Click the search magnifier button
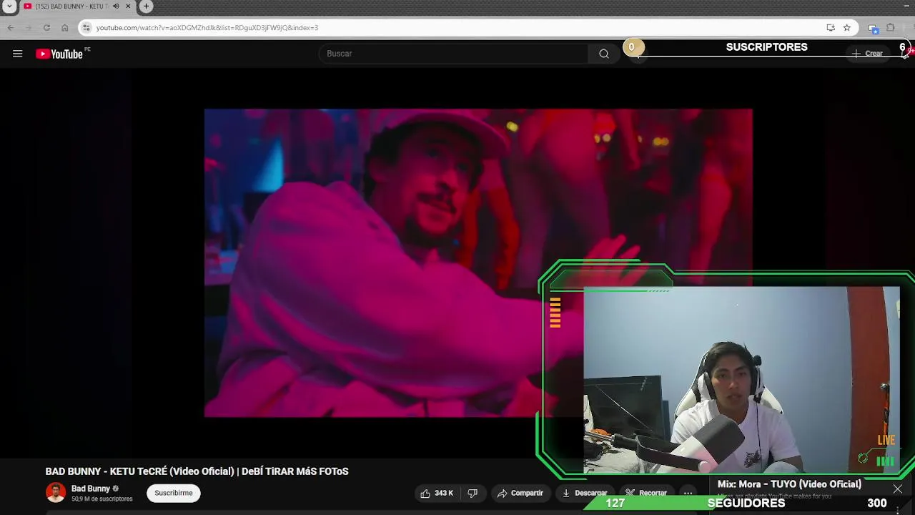Image resolution: width=915 pixels, height=515 pixels. pos(604,54)
